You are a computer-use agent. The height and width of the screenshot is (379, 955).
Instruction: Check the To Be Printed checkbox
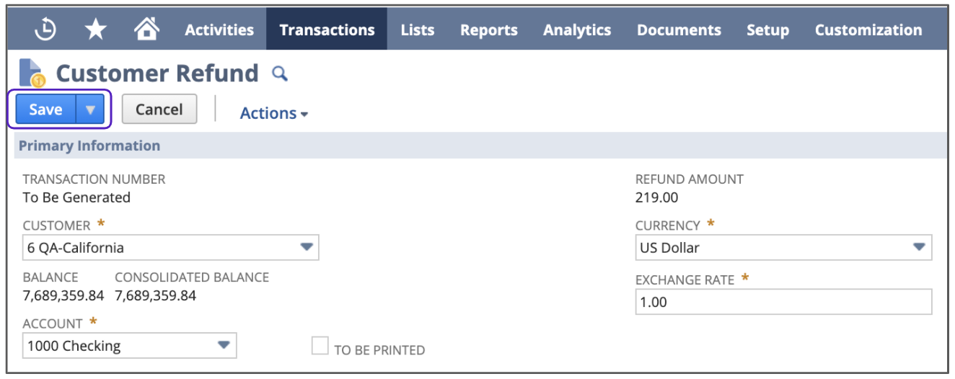pos(320,347)
